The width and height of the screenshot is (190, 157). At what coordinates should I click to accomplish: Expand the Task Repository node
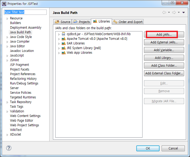7,102
